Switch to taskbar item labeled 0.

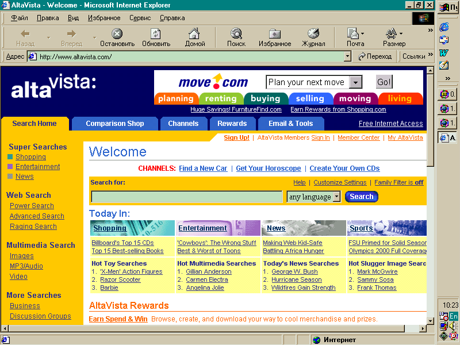click(x=448, y=94)
